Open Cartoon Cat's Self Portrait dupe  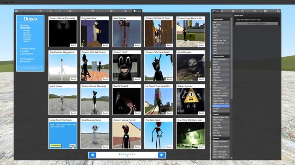(94, 66)
